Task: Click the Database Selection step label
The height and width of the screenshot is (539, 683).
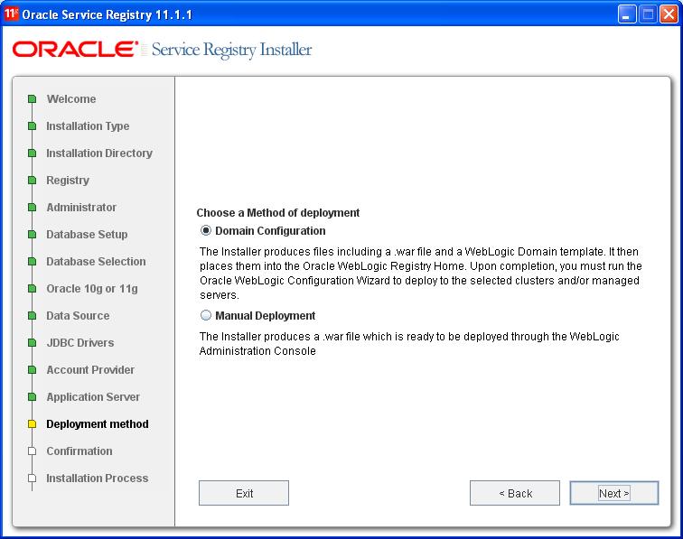Action: [97, 261]
